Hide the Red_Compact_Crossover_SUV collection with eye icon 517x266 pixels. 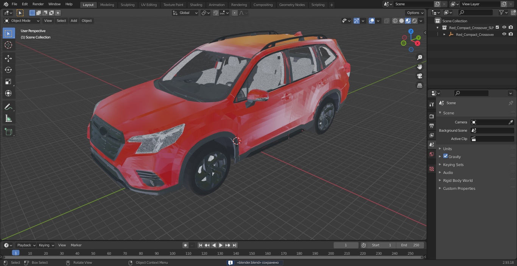(504, 27)
